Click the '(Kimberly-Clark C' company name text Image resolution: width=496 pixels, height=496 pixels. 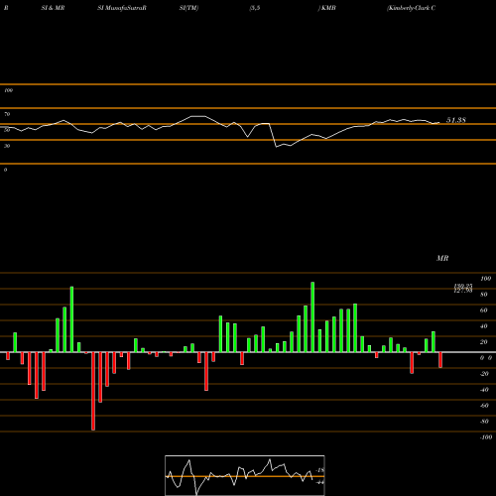pos(412,8)
